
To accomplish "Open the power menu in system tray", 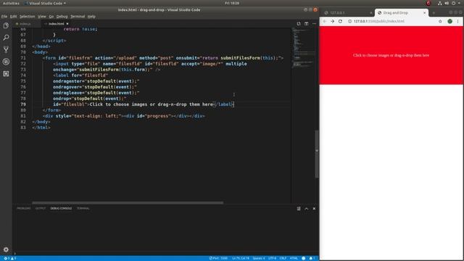I will click(453, 3).
